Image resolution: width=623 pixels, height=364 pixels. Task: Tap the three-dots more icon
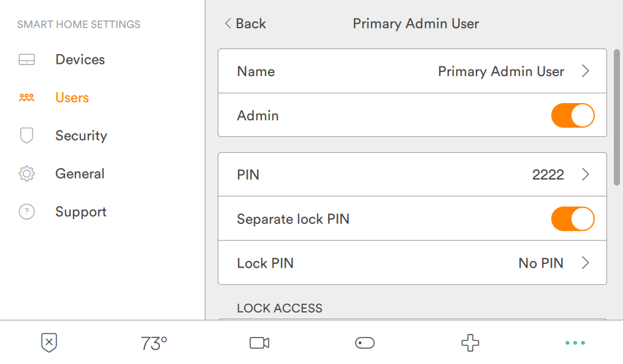click(575, 343)
